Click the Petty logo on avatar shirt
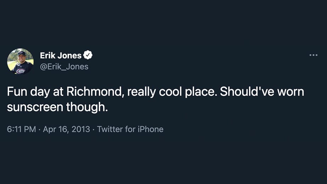Image resolution: width=327 pixels, height=184 pixels. tap(21, 71)
